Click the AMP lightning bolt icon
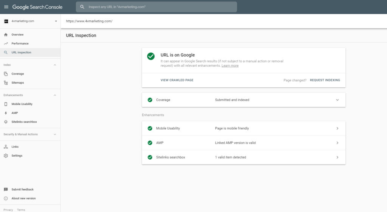Image resolution: width=387 pixels, height=212 pixels. coord(6,113)
